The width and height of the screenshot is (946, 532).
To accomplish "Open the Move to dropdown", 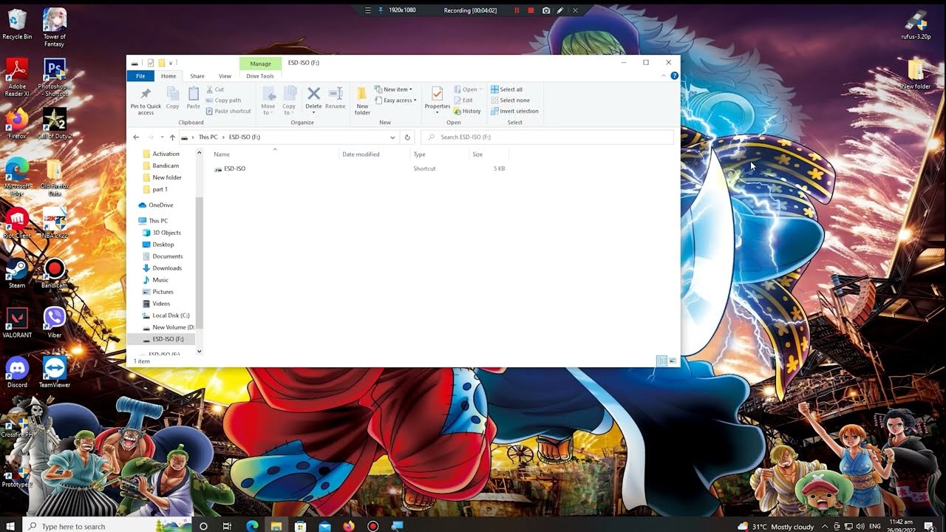I will pos(268,100).
